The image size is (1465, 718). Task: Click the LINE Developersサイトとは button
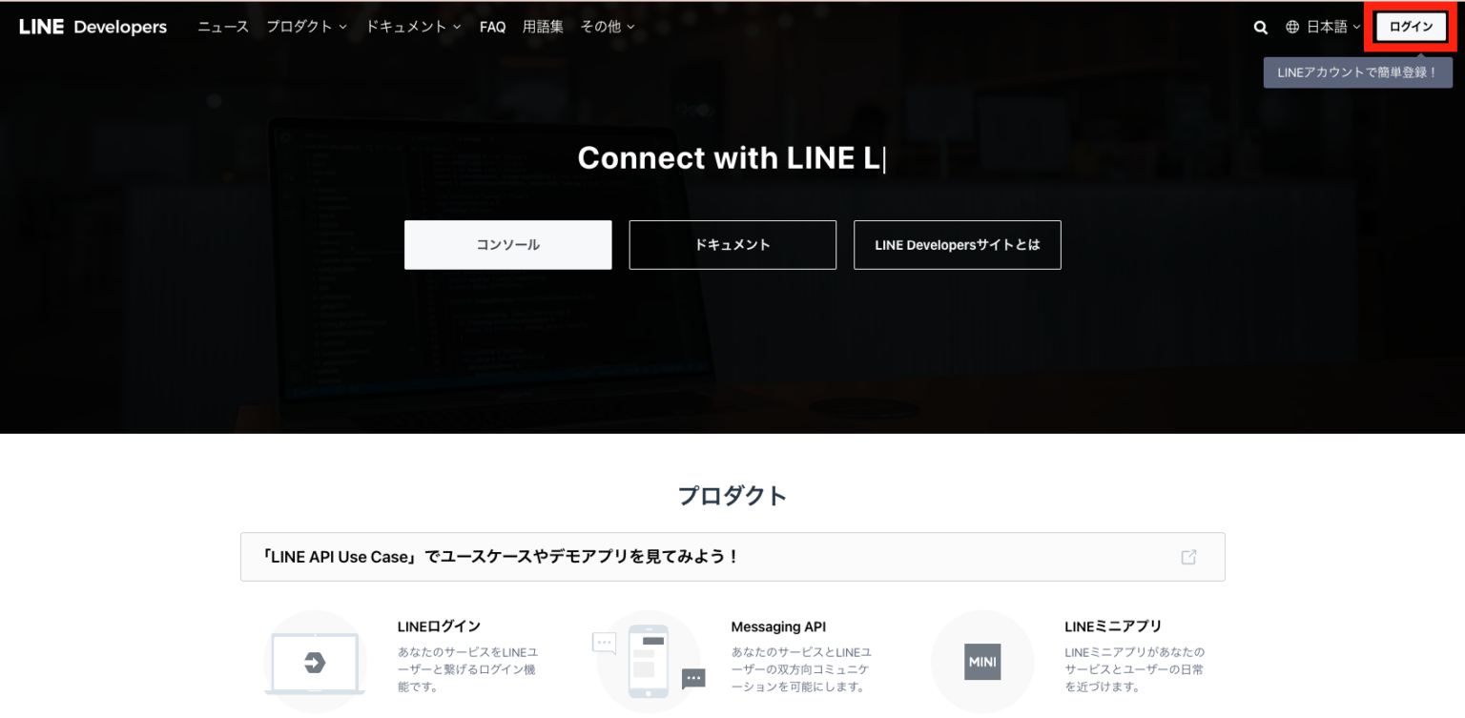[x=957, y=244]
